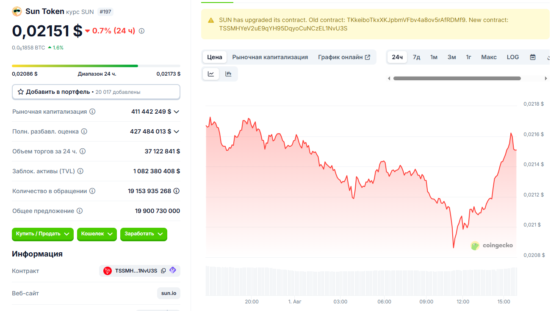The width and height of the screenshot is (559, 311).
Task: Click info icon next to Объем торгов
Action: (x=83, y=151)
